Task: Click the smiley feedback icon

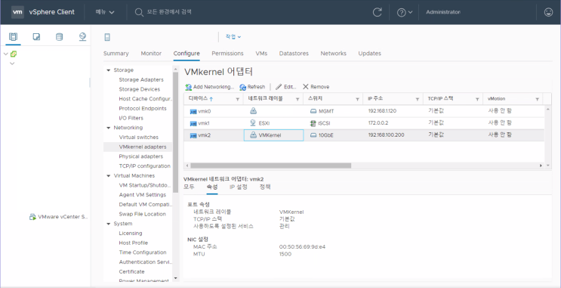Action: pos(548,12)
